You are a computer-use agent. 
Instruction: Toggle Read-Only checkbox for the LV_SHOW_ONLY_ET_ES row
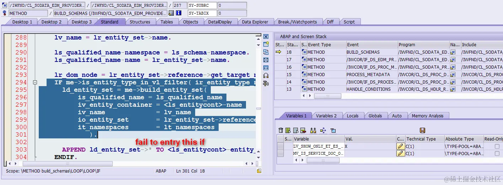497,146
